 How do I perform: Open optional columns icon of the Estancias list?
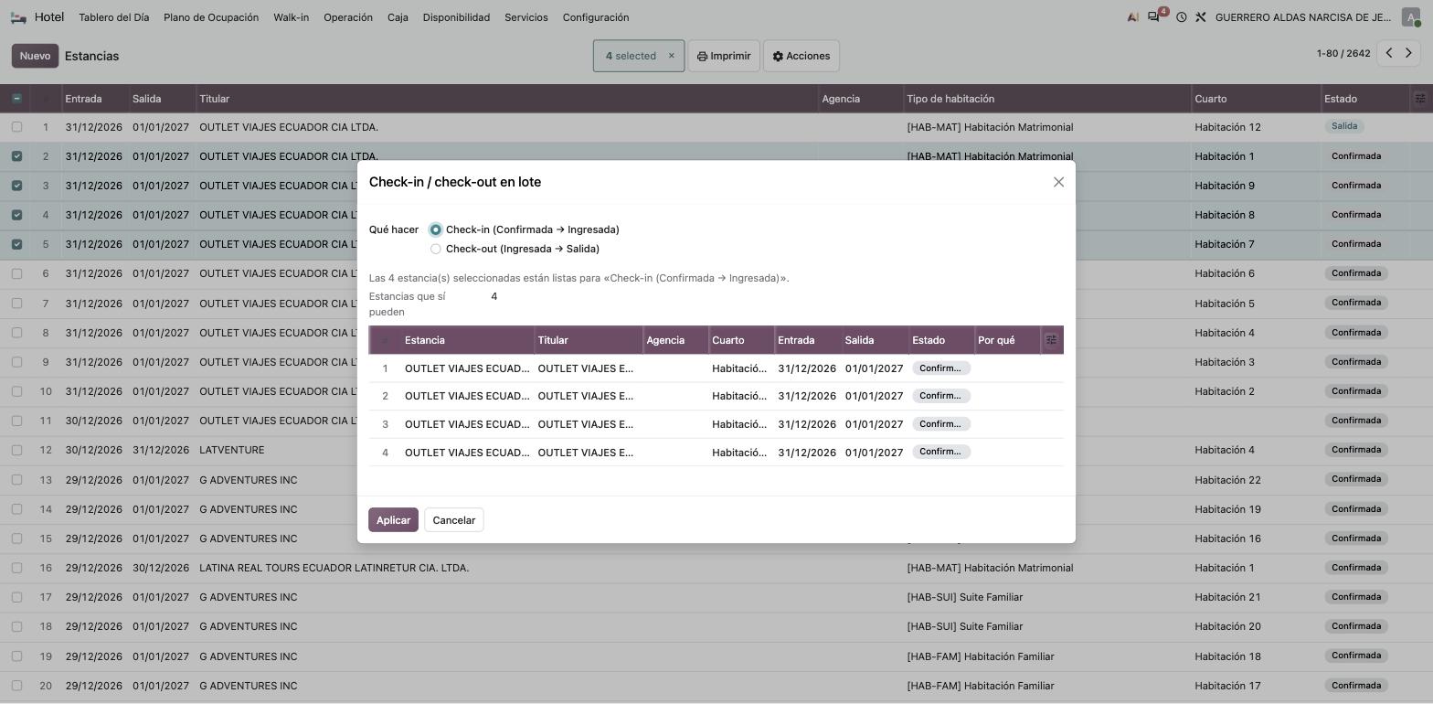(1420, 99)
